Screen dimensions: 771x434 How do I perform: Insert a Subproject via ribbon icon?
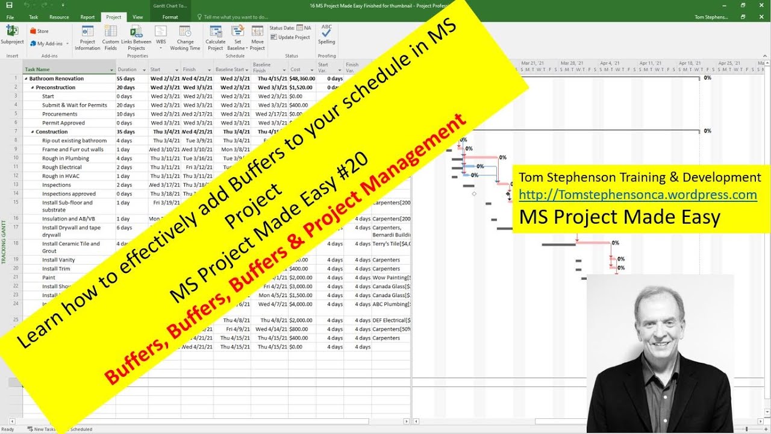coord(12,35)
